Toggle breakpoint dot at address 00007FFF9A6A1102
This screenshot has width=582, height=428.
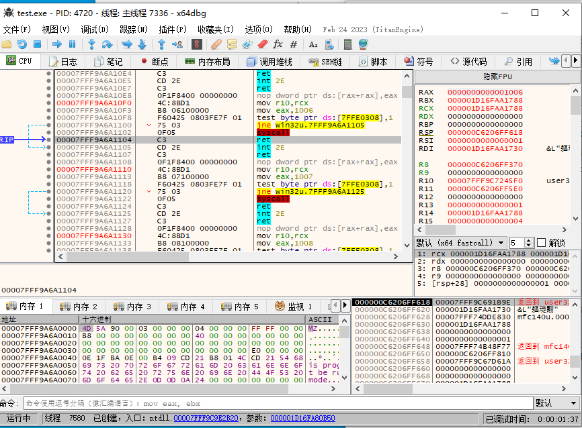point(48,132)
